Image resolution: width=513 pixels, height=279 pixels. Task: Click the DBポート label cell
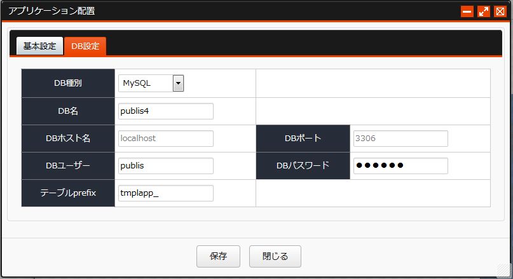[303, 139]
